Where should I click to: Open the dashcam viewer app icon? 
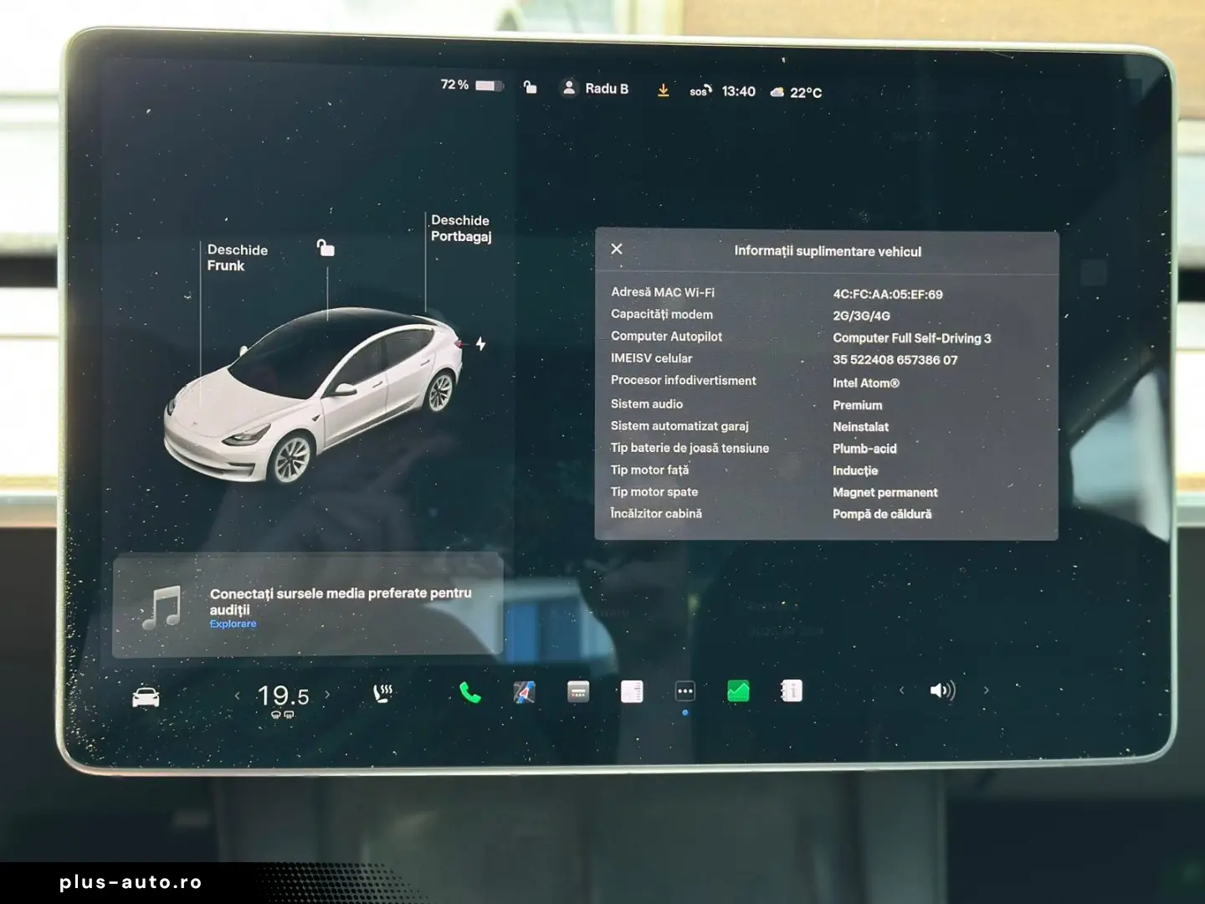(577, 691)
